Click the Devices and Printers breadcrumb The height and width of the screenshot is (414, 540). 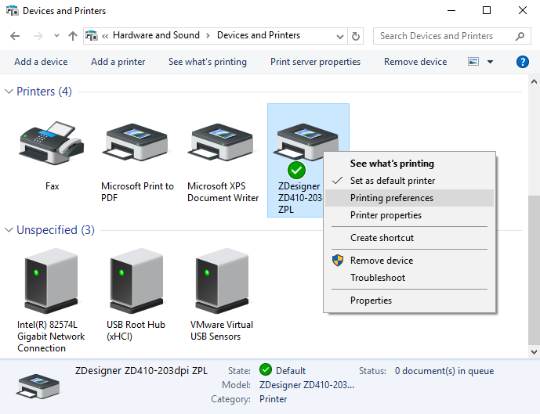(259, 35)
